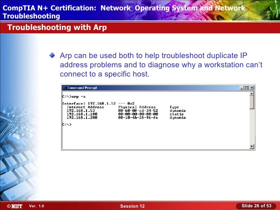The width and height of the screenshot is (280, 210).
Task: Select the all-zero physical address
Action: click(138, 114)
